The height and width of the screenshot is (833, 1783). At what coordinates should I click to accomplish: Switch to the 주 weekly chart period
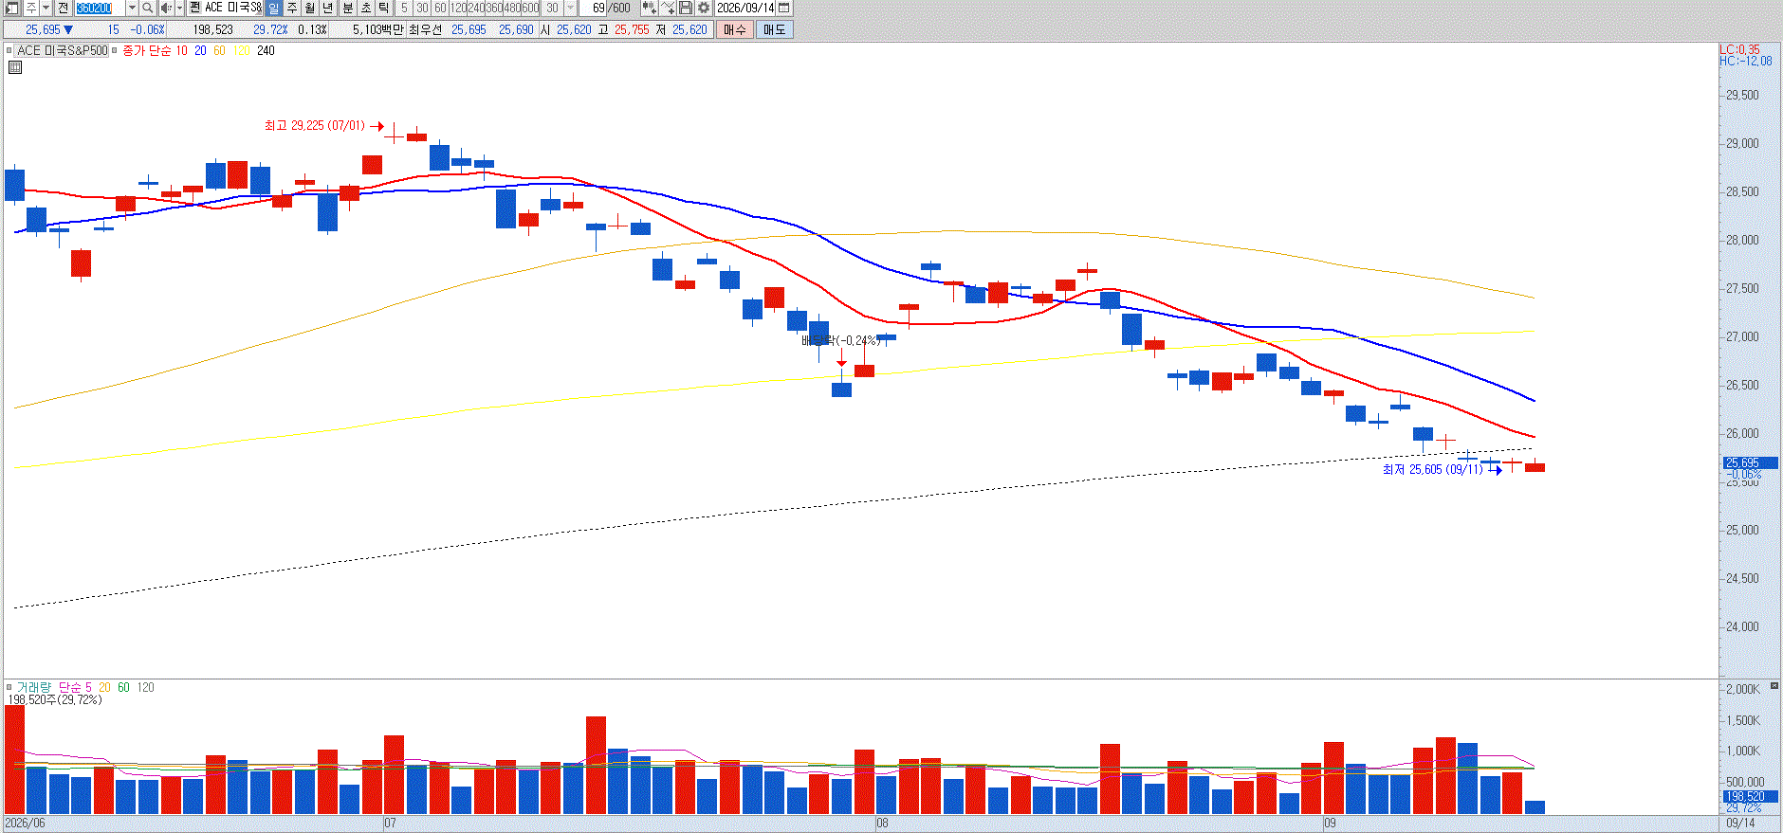coord(291,8)
